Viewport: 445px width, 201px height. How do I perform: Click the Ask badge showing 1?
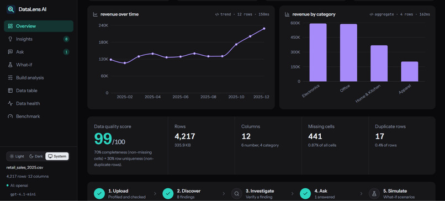pyautogui.click(x=66, y=52)
